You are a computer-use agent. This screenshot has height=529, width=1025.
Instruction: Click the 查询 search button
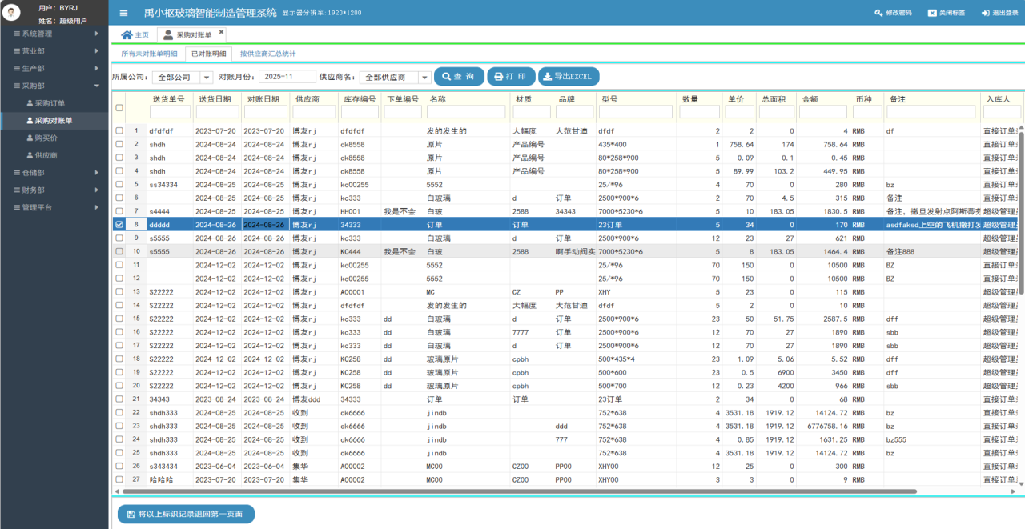[x=459, y=77]
